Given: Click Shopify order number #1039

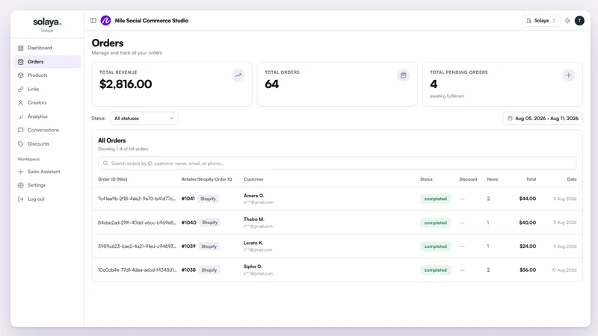Looking at the screenshot, I should click(188, 246).
